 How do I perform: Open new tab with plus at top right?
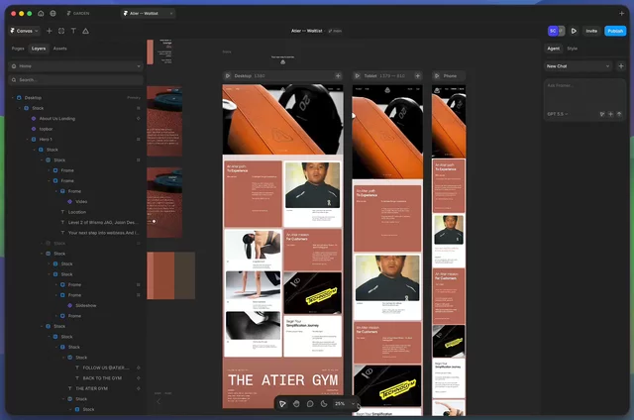click(621, 13)
